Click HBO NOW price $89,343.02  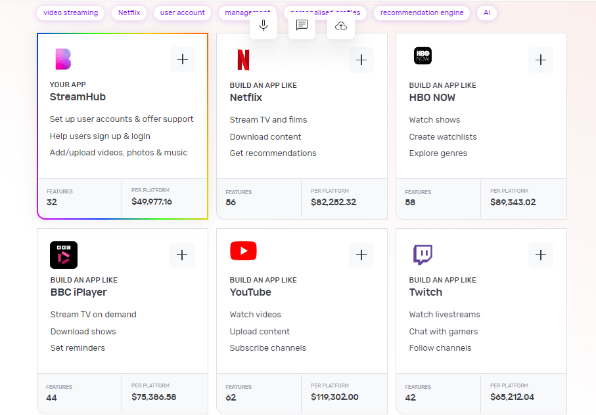[x=513, y=202]
